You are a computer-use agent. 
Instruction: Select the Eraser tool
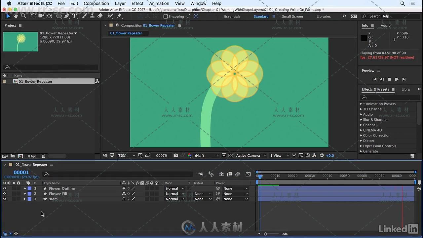(100, 16)
